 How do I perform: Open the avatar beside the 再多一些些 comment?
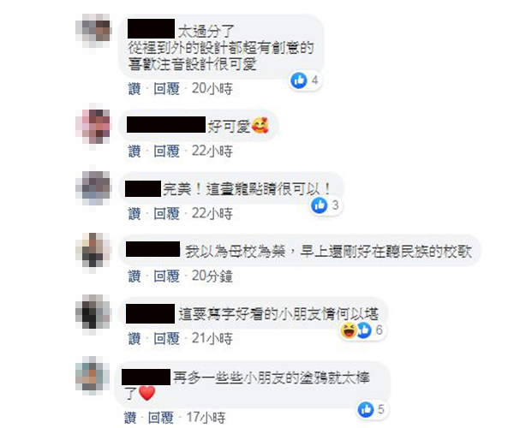93,374
